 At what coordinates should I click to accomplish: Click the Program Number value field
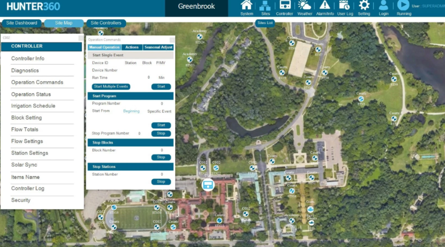point(162,103)
